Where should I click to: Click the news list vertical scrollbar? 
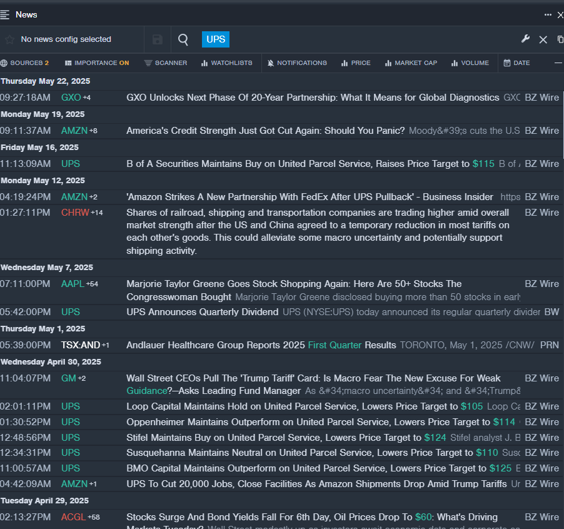click(562, 124)
